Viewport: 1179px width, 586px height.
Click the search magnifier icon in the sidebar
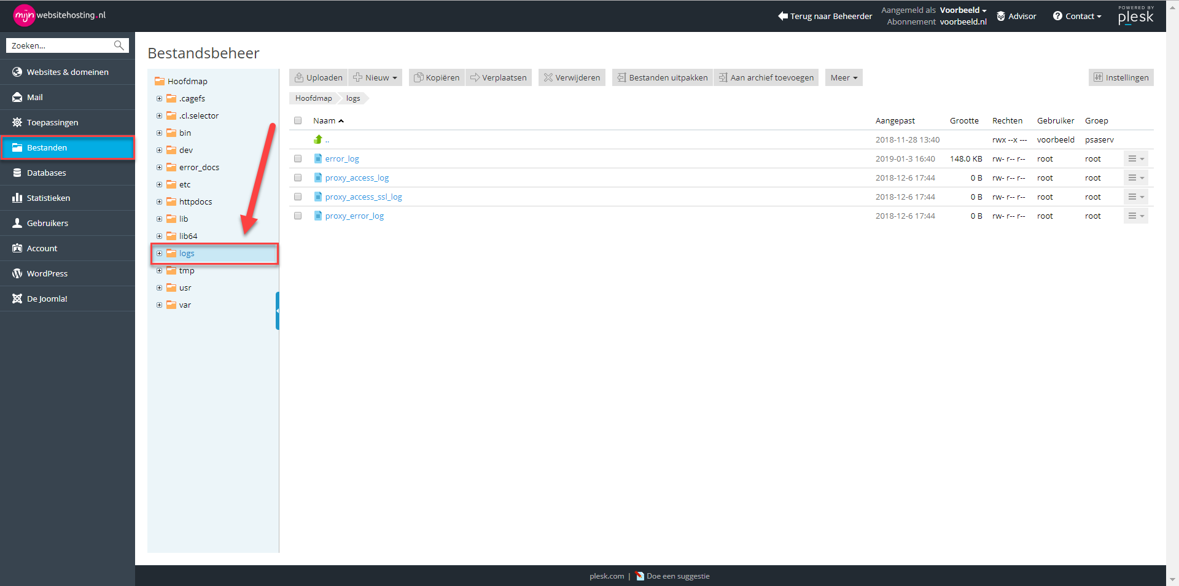coord(119,45)
